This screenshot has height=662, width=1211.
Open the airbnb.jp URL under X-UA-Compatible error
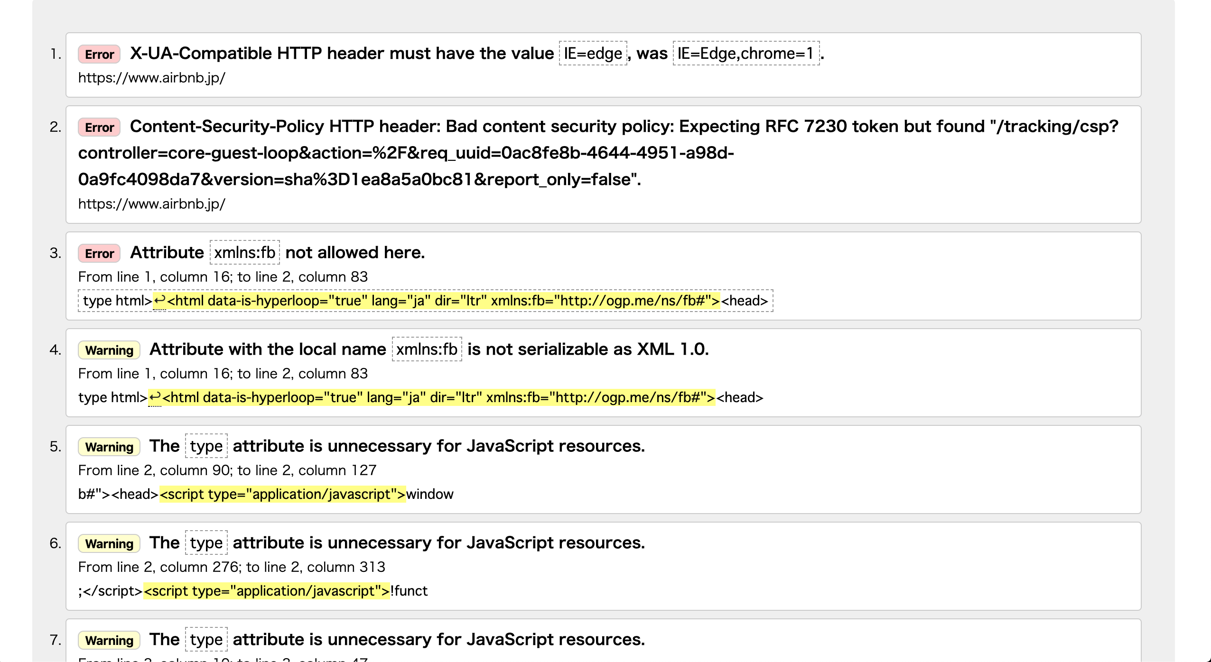(x=152, y=78)
